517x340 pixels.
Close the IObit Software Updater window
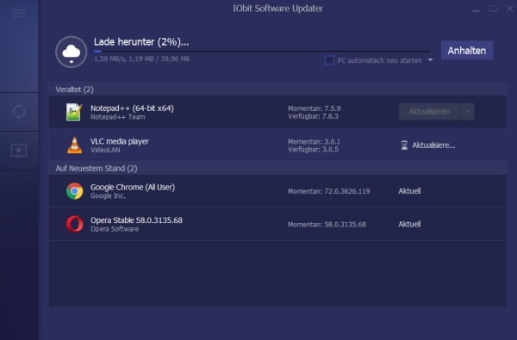pyautogui.click(x=510, y=9)
